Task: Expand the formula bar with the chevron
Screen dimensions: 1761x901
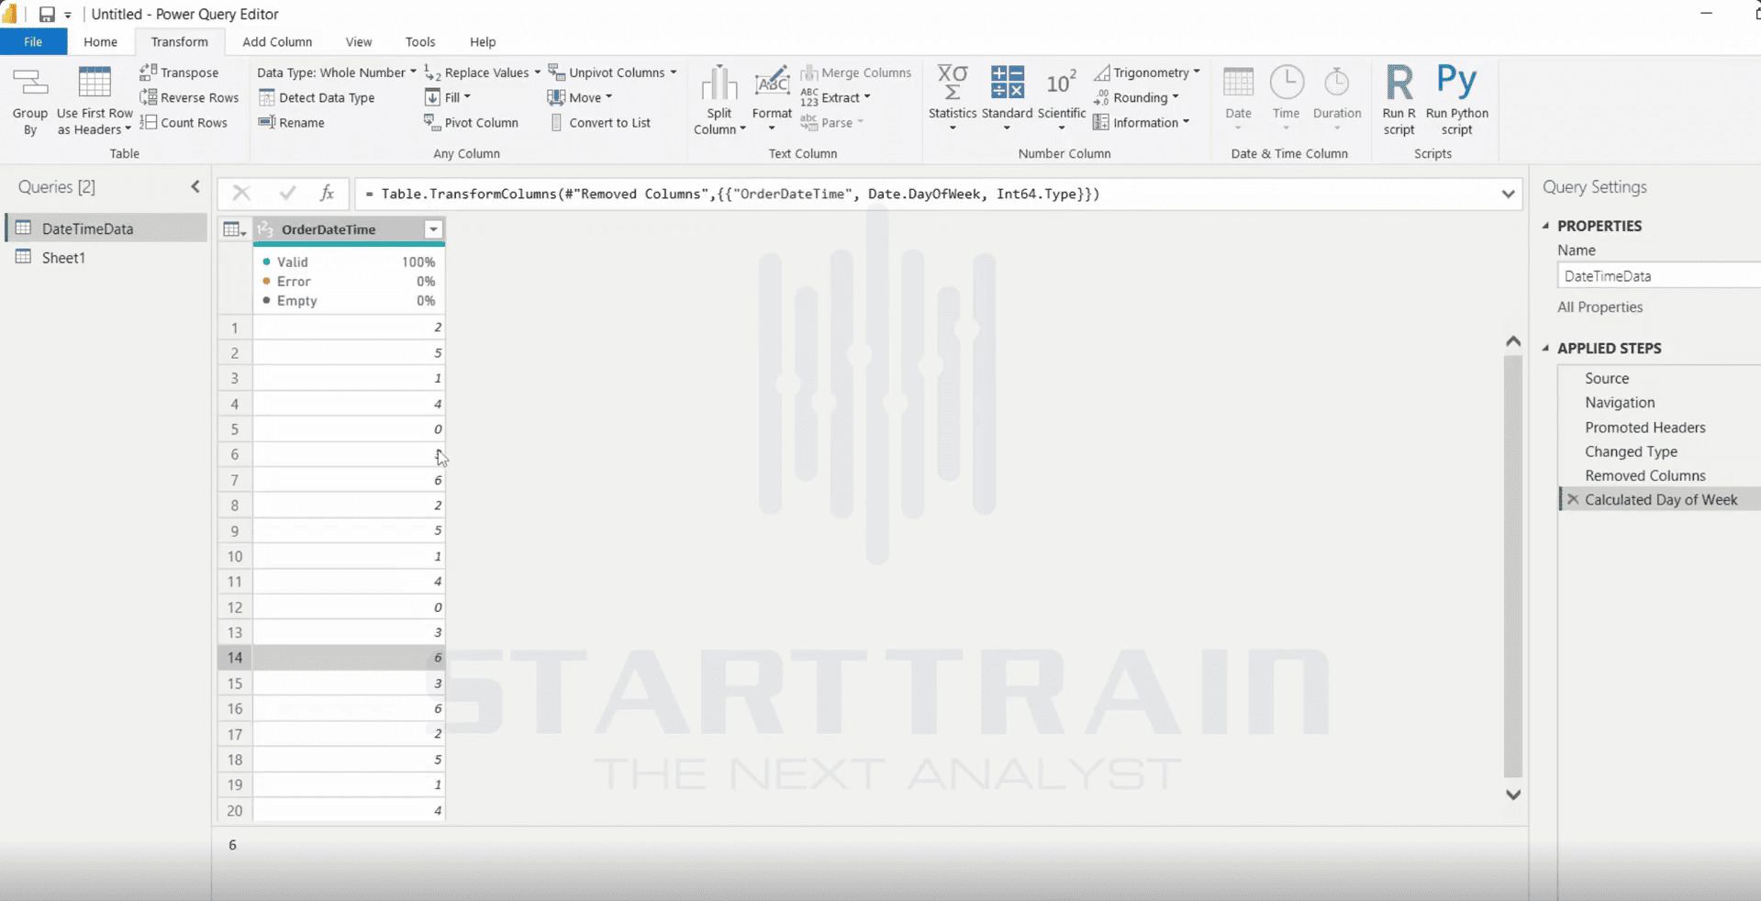Action: (1508, 194)
